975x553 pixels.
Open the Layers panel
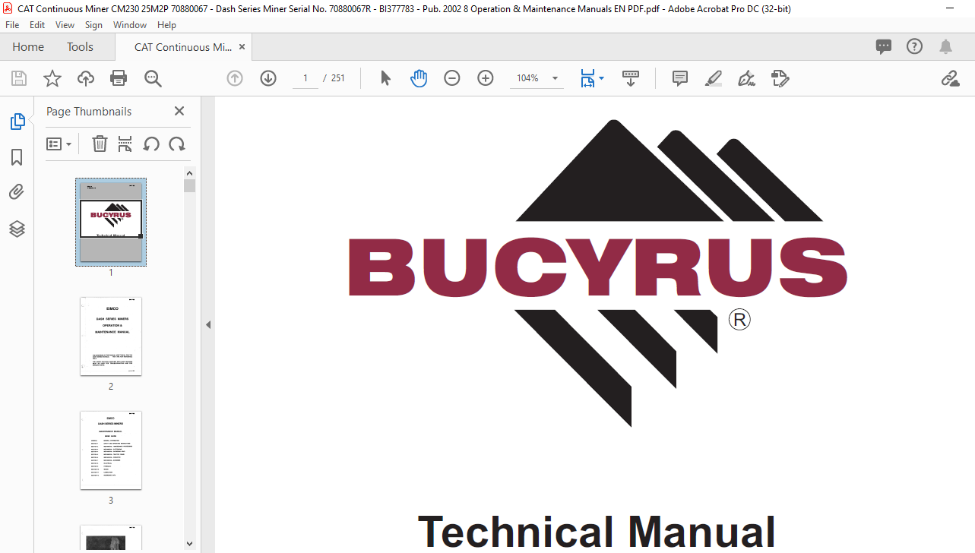(17, 229)
